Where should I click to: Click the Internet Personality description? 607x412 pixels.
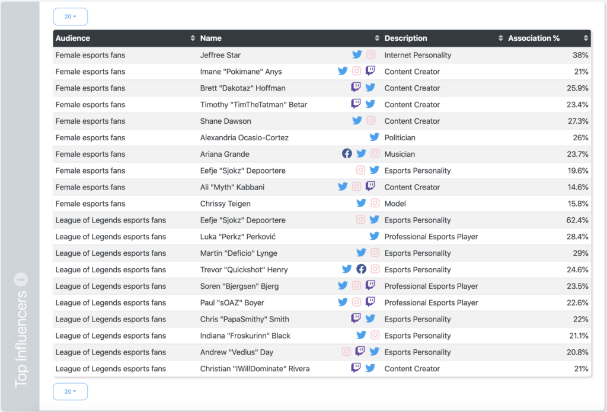(418, 55)
